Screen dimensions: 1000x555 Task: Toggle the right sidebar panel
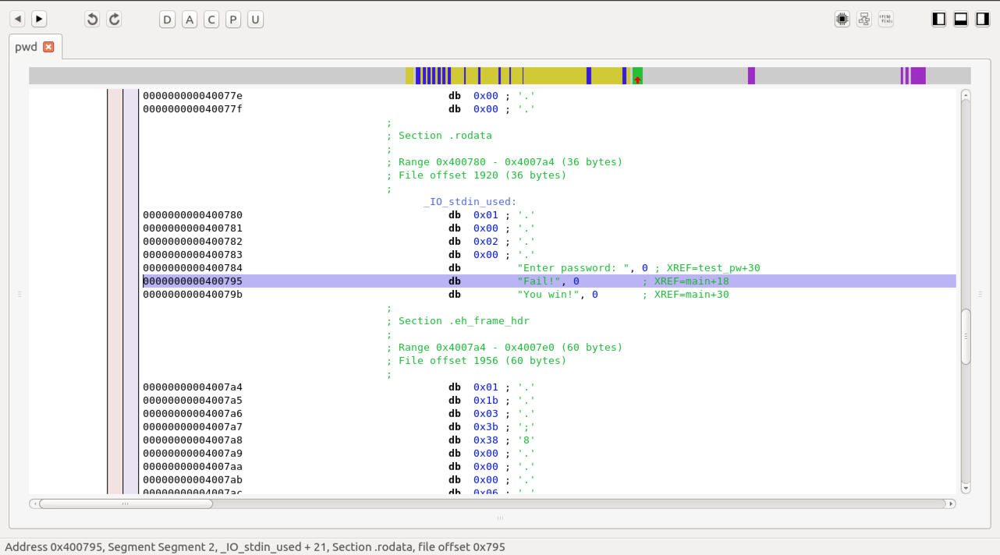click(x=983, y=19)
